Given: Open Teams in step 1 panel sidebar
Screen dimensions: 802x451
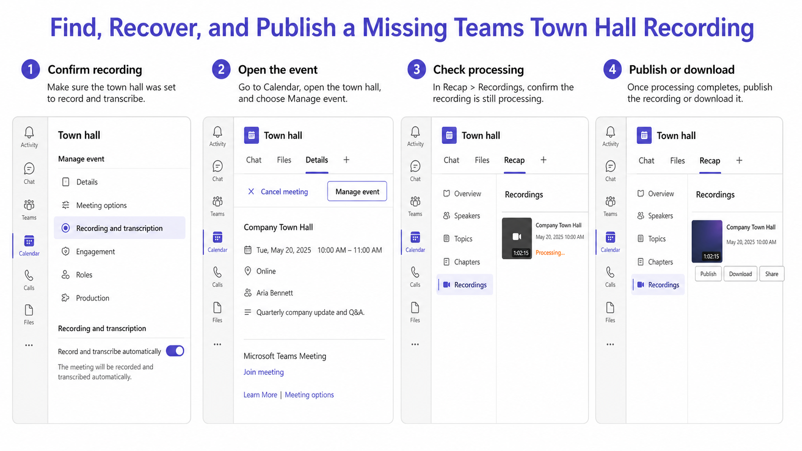Looking at the screenshot, I should [29, 210].
